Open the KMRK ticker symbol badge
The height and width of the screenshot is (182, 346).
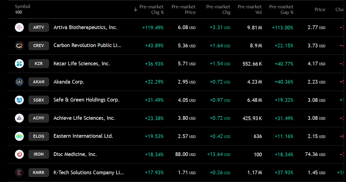pyautogui.click(x=39, y=172)
